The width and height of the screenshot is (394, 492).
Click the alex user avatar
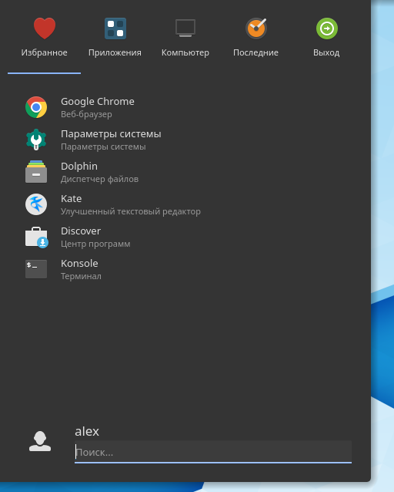coord(40,441)
